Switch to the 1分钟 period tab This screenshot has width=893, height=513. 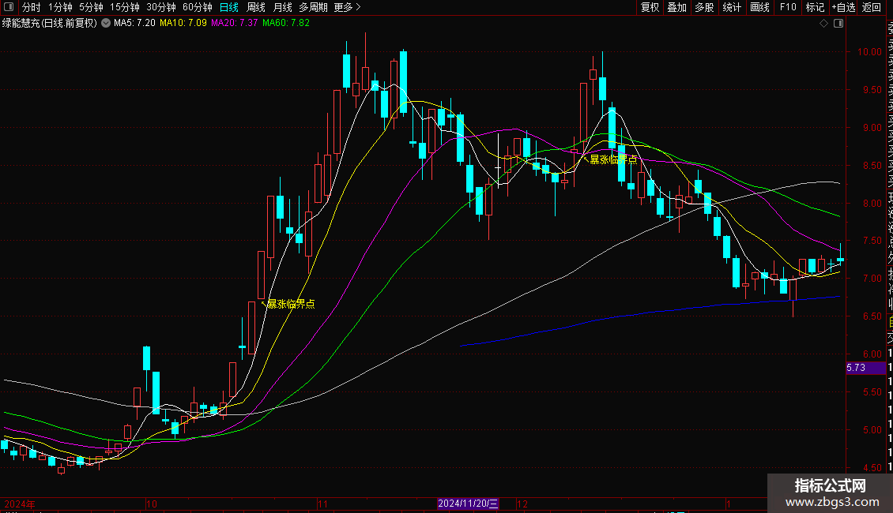point(60,7)
